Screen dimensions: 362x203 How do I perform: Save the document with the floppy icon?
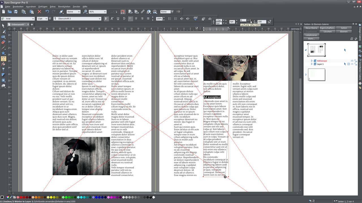[x=16, y=12]
